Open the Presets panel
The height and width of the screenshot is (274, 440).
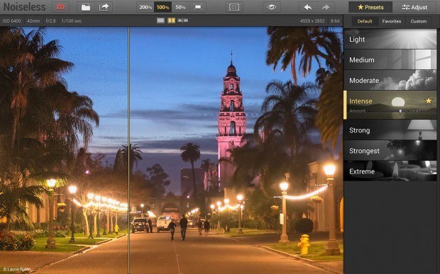tap(370, 7)
